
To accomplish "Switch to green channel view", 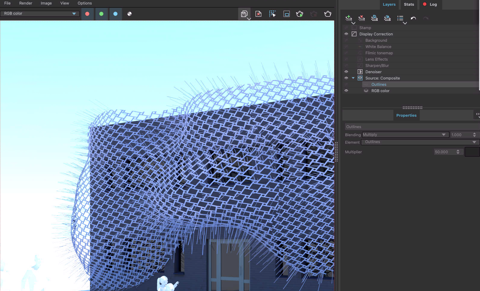I will coord(101,14).
